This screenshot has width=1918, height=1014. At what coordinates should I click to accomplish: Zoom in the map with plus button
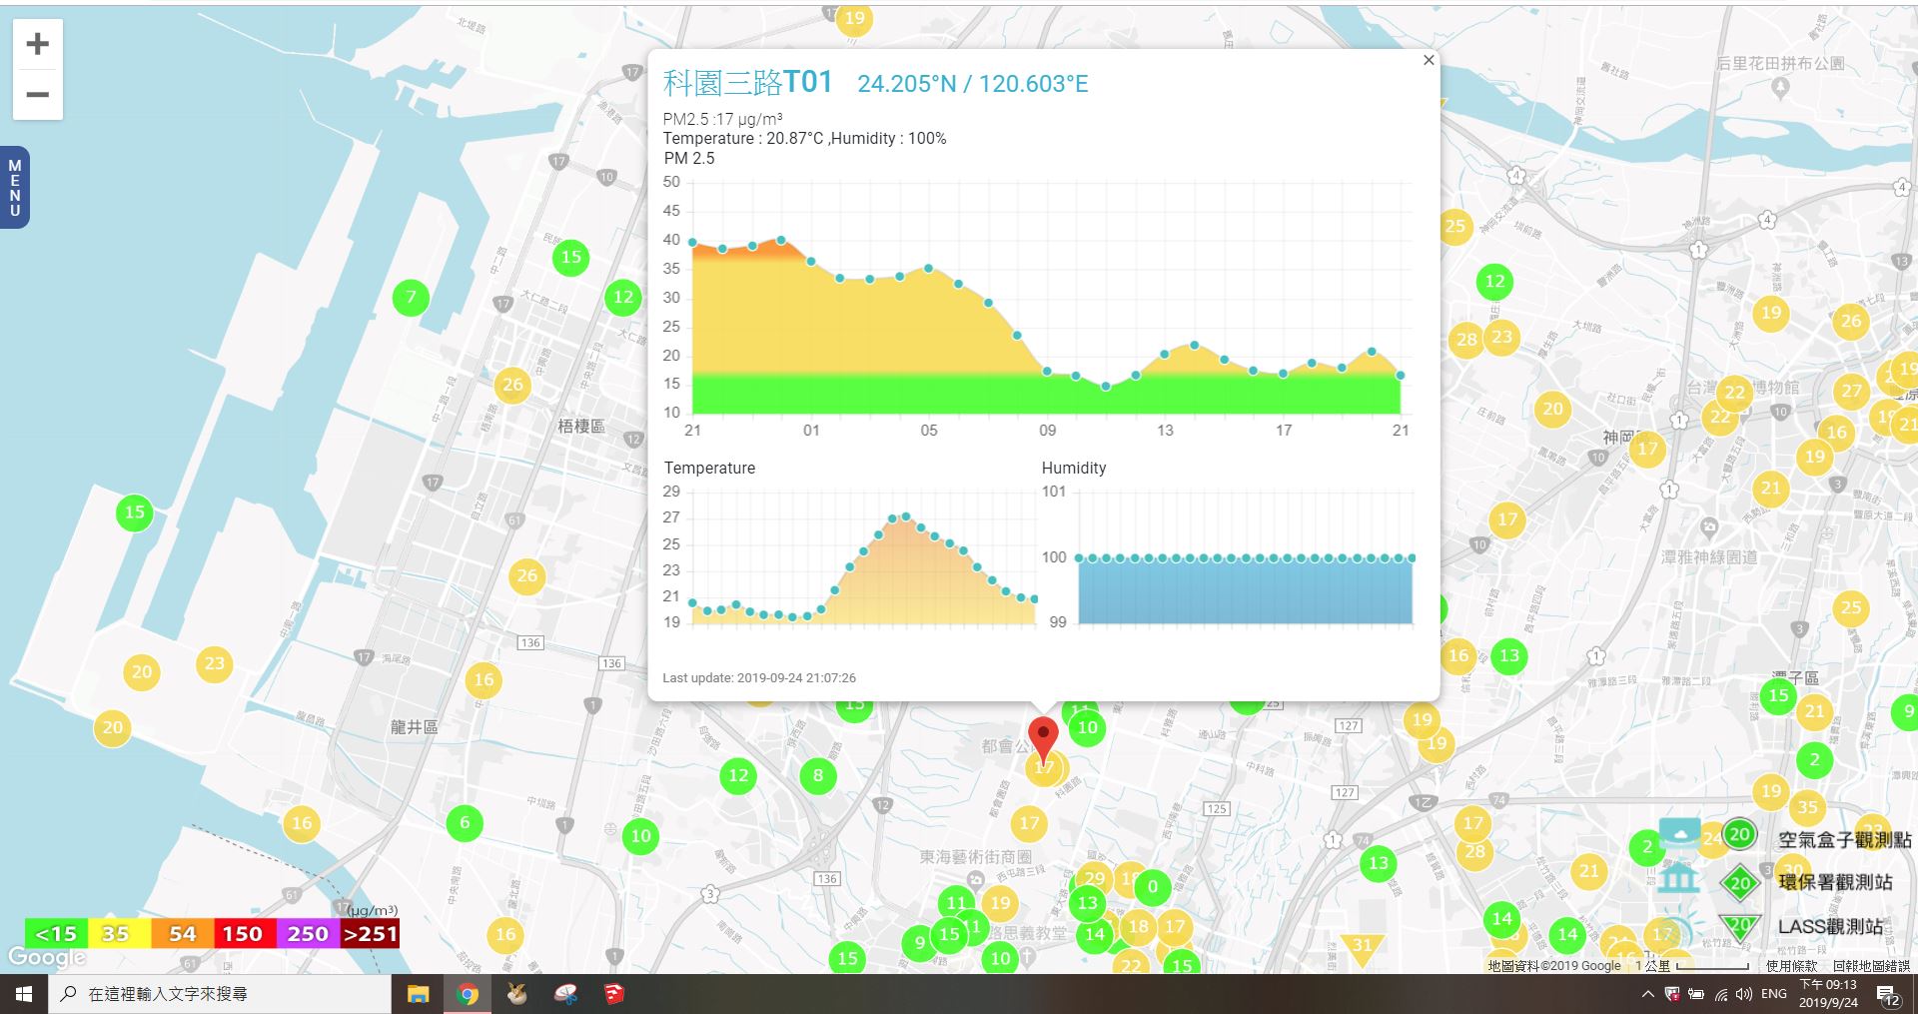pos(38,44)
